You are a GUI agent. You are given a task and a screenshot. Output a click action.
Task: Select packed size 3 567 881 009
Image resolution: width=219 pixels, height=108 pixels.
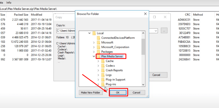[x=20, y=59]
